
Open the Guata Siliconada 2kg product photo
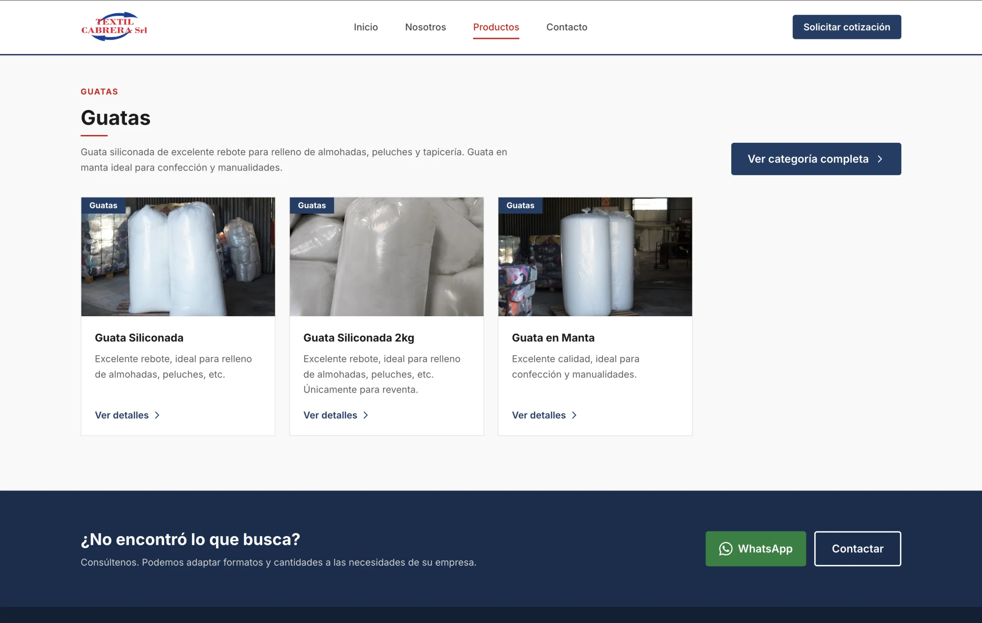coord(387,256)
